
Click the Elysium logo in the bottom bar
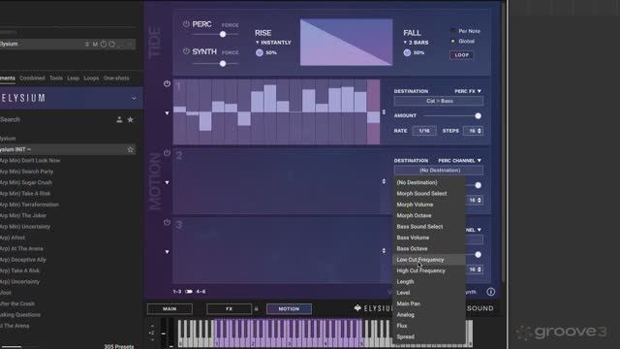373,308
